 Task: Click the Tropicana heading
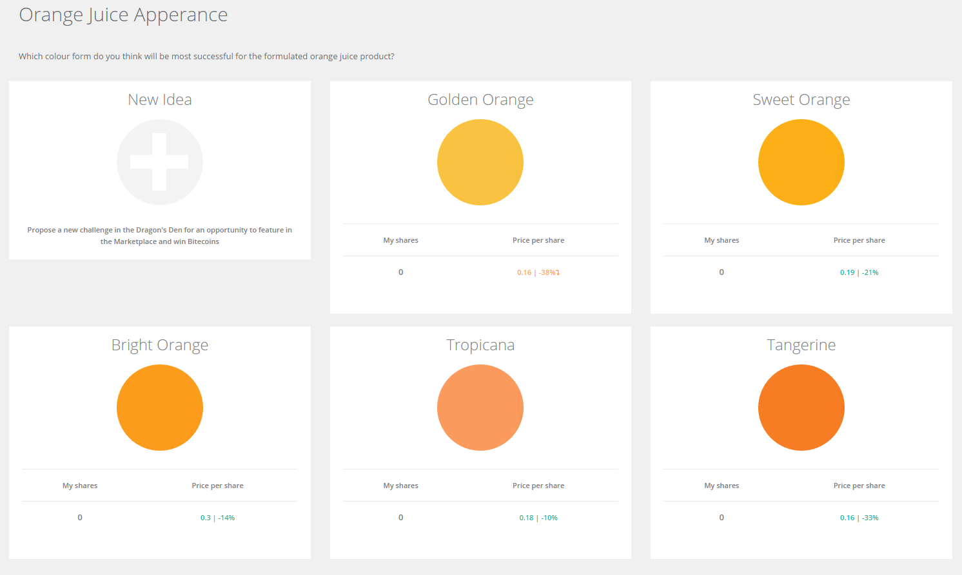click(x=480, y=345)
